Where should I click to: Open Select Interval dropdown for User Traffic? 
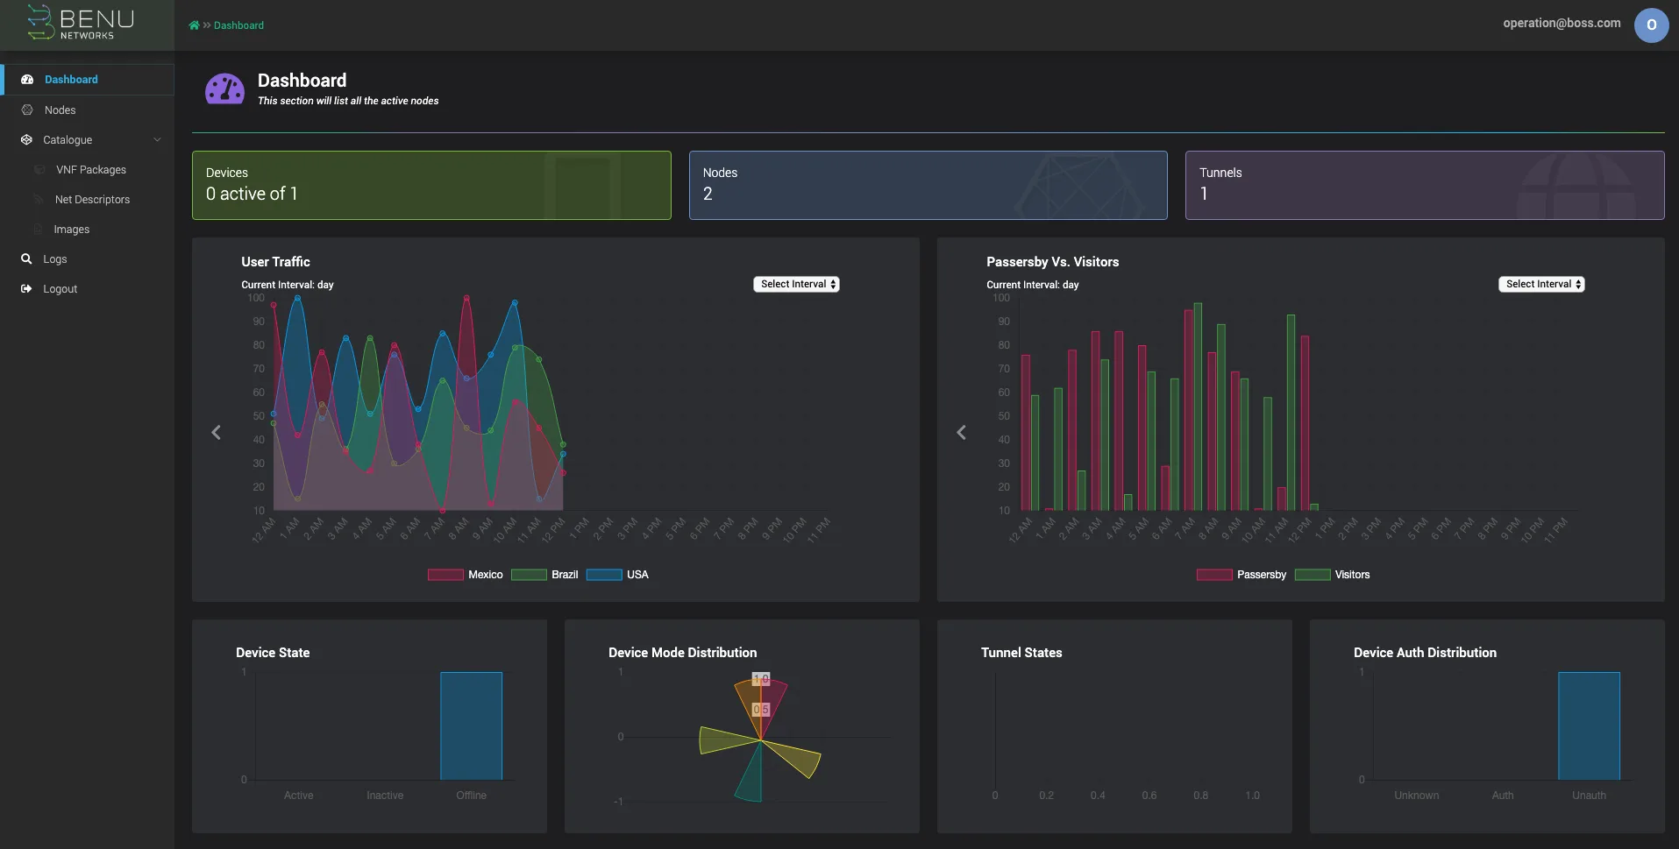795,284
